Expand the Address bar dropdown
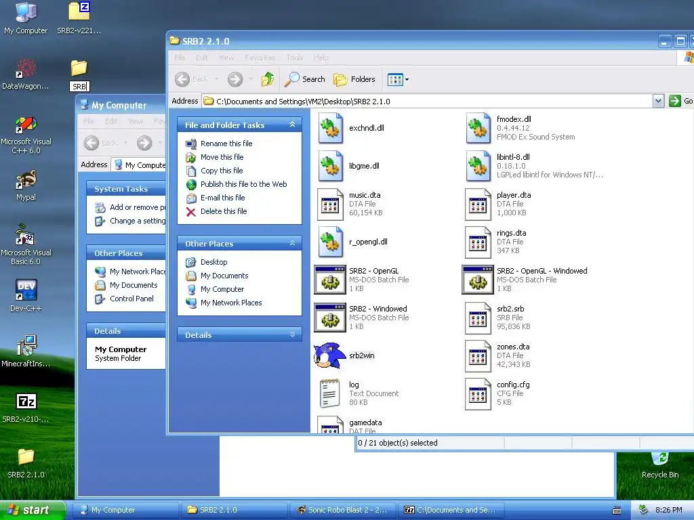 658,102
